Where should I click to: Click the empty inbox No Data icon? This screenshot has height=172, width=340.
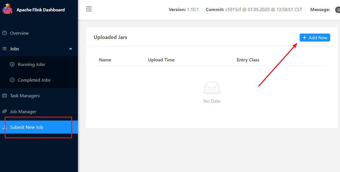pyautogui.click(x=212, y=88)
